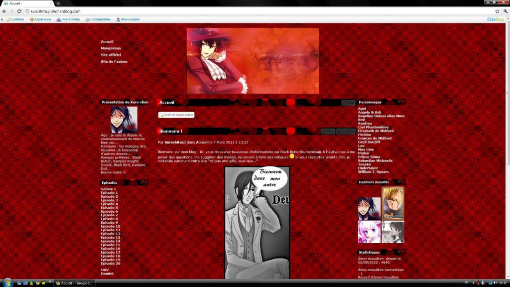Click the FR language indicator in the taskbar
This screenshot has width=510, height=287.
(466, 283)
